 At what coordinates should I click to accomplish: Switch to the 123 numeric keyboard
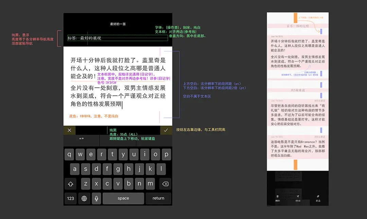tap(71, 198)
